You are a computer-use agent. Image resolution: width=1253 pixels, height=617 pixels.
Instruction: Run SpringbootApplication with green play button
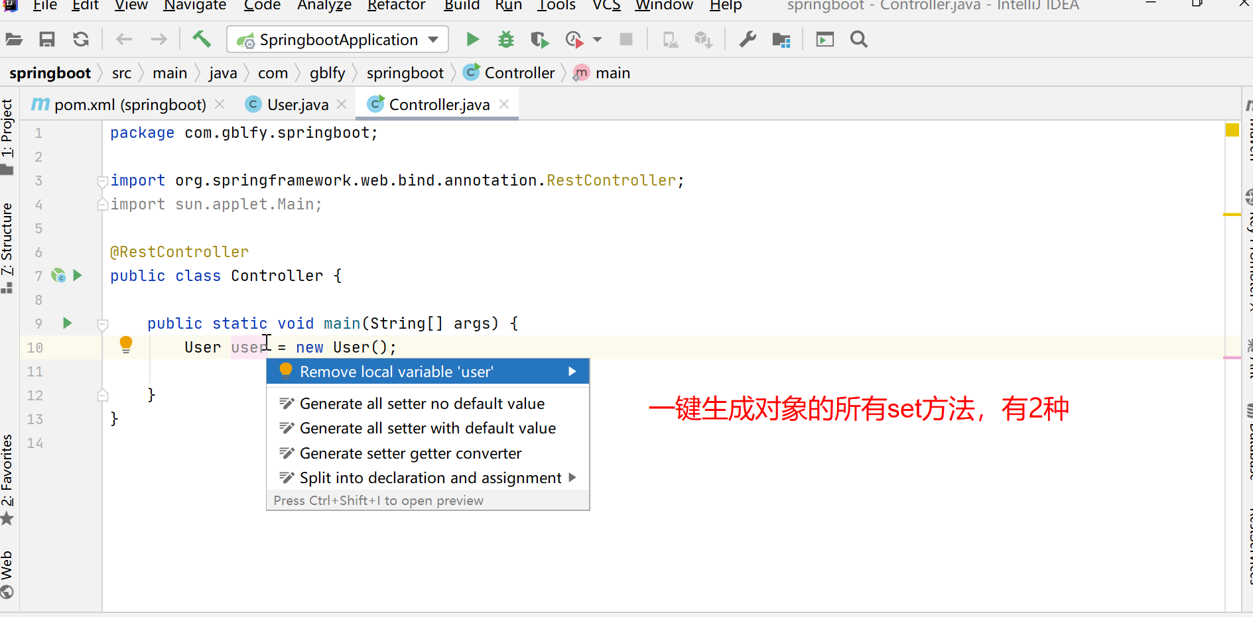point(472,40)
